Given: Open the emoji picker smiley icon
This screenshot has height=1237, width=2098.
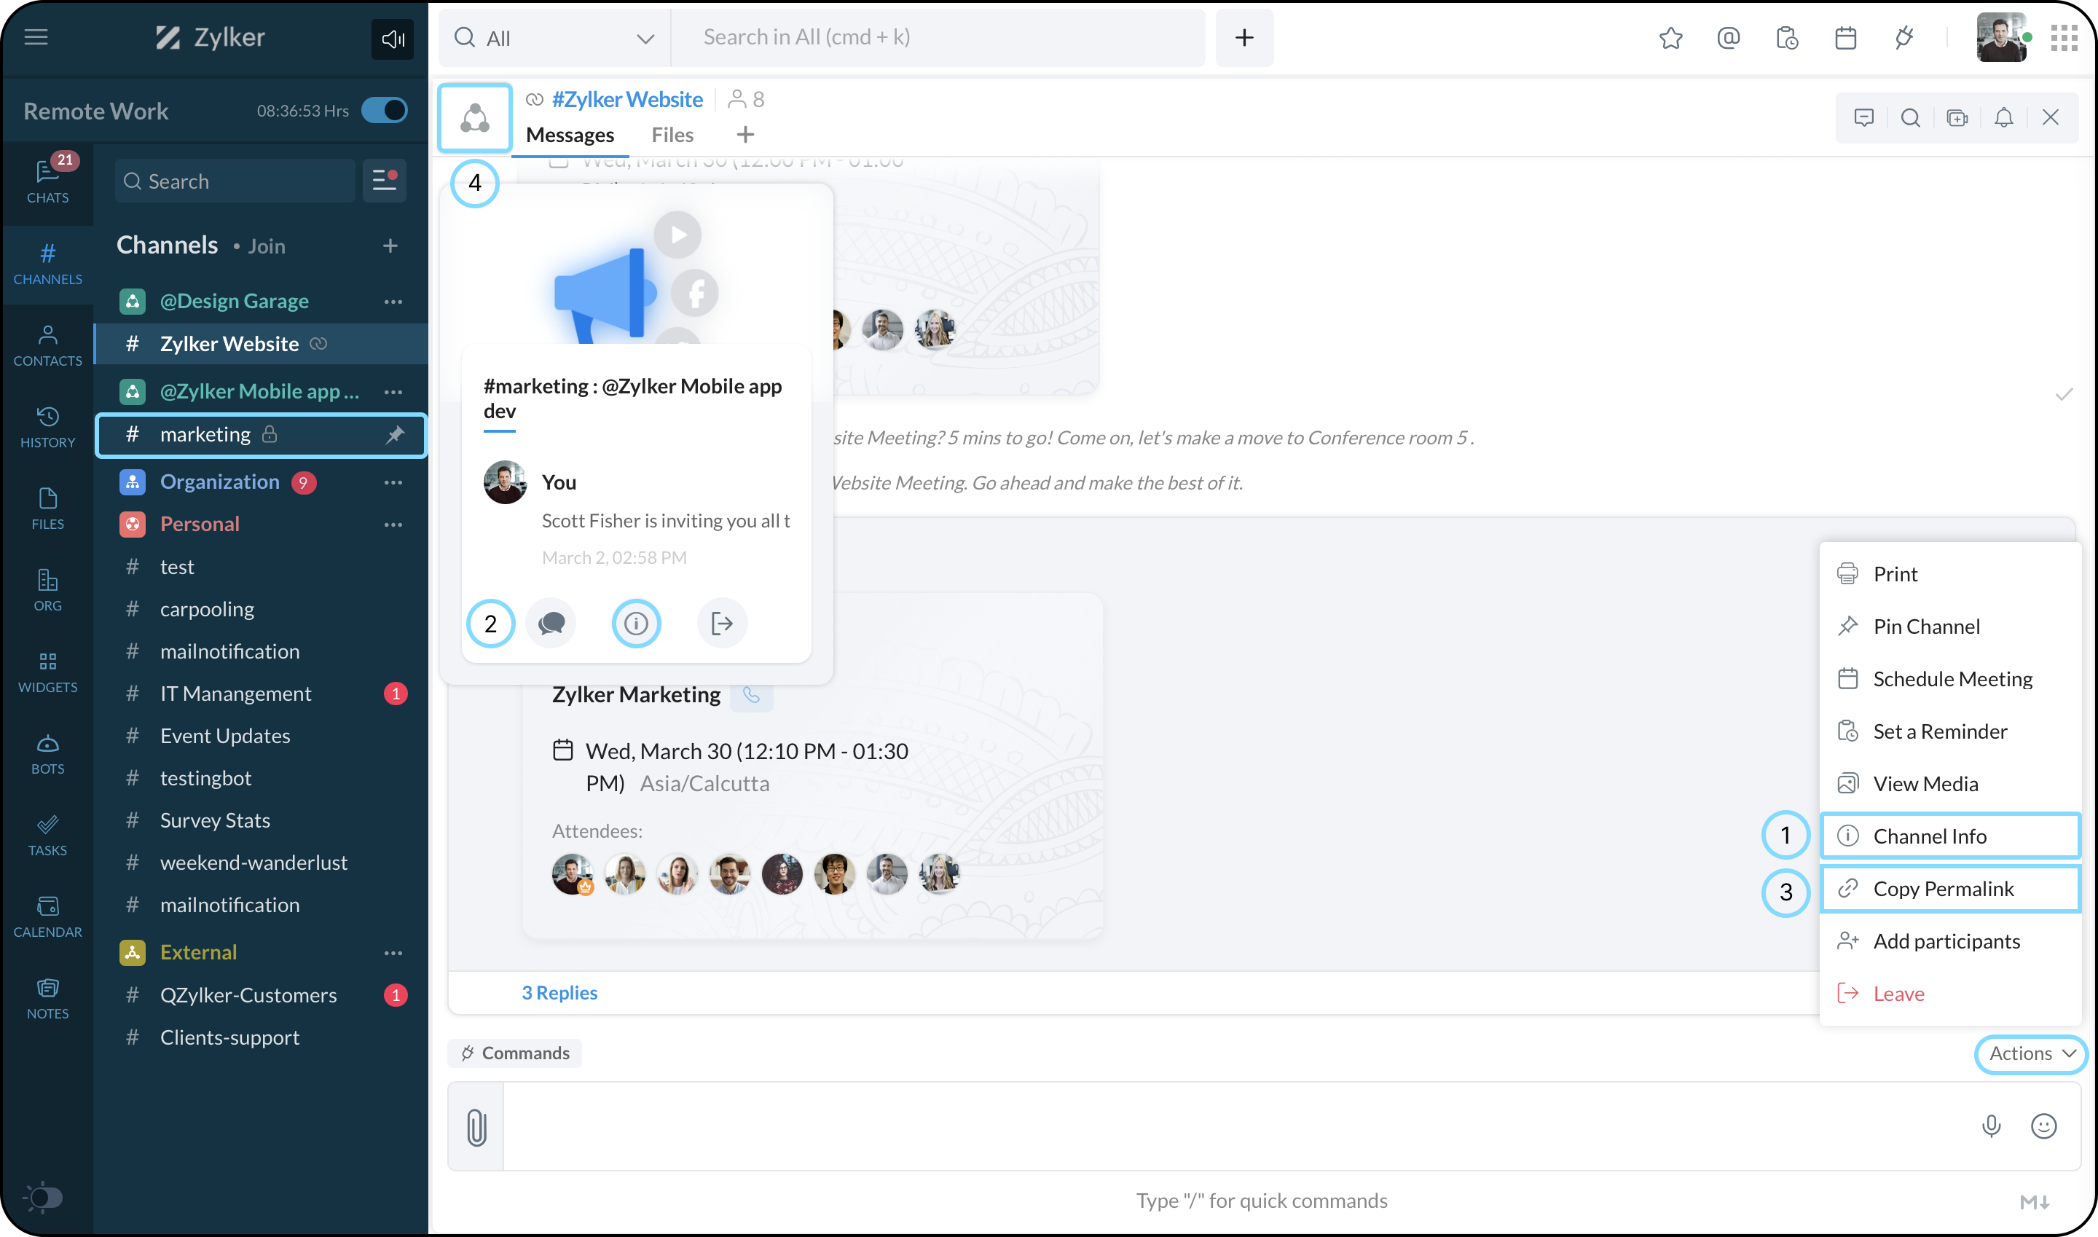Looking at the screenshot, I should (2043, 1126).
